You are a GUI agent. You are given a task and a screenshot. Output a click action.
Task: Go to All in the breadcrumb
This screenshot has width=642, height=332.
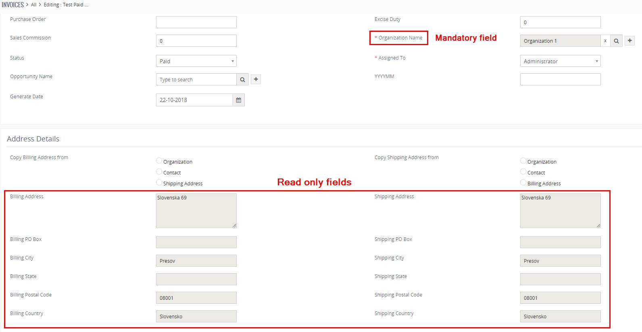33,5
